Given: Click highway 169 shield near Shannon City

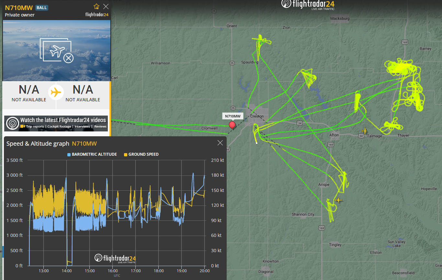Looking at the screenshot, I should click(x=321, y=228).
